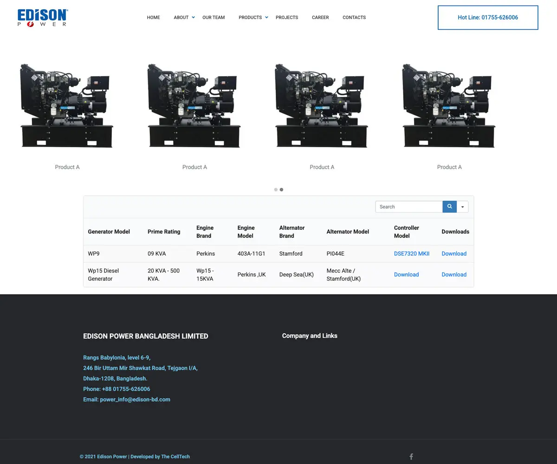
Task: Expand the search options caret dropdown
Action: coord(463,207)
